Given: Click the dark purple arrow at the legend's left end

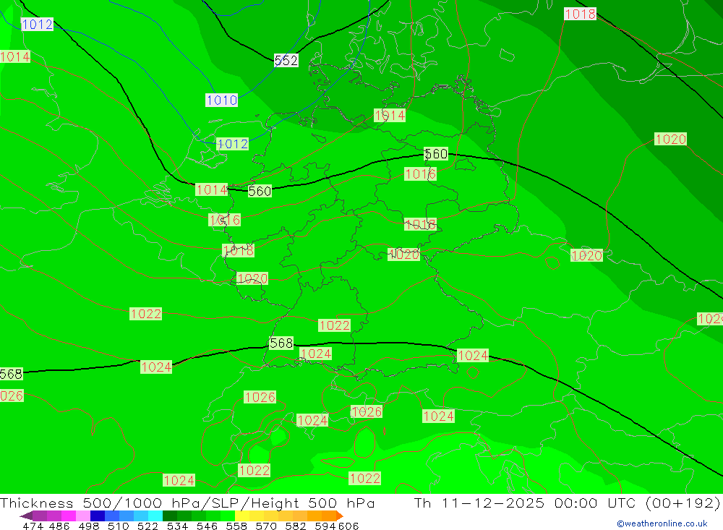Looking at the screenshot, I should pyautogui.click(x=26, y=516).
